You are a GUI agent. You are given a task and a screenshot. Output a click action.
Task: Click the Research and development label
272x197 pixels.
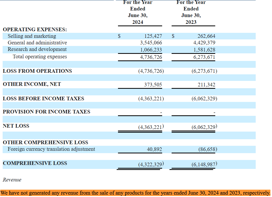37,49
